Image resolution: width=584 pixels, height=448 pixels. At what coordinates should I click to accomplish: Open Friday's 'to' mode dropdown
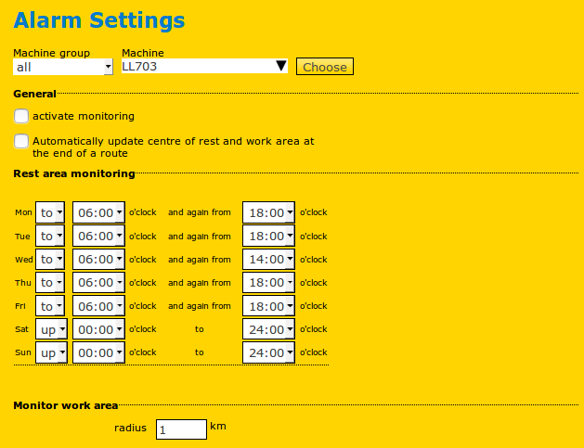pos(50,306)
